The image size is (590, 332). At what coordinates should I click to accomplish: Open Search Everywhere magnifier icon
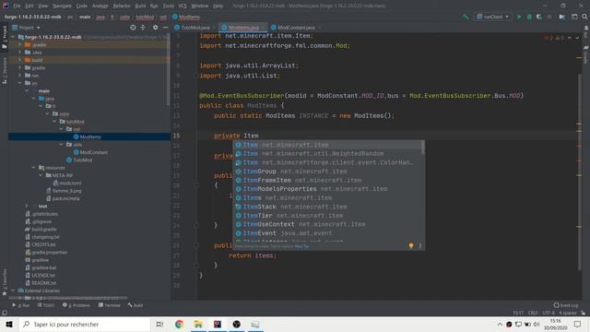[584, 17]
